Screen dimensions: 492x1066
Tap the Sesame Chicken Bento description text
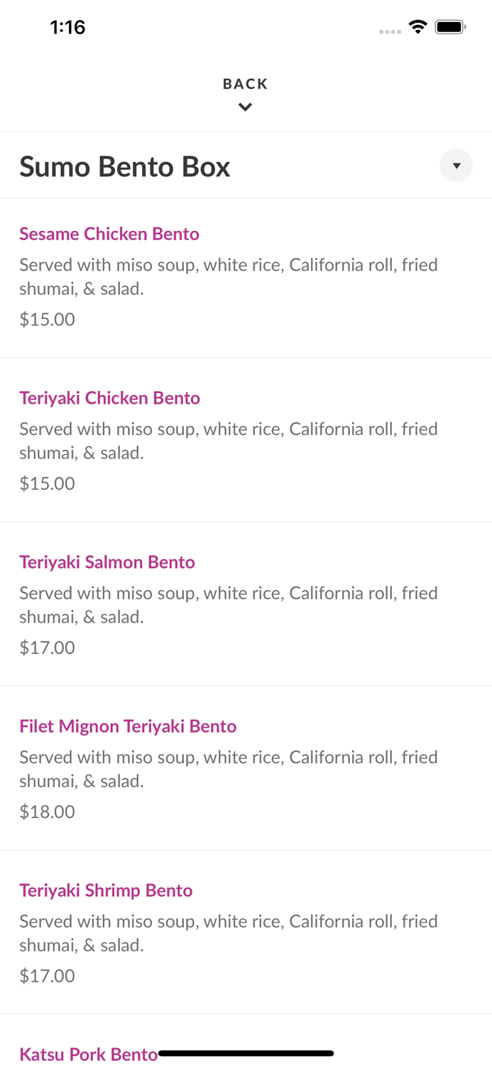tap(229, 276)
